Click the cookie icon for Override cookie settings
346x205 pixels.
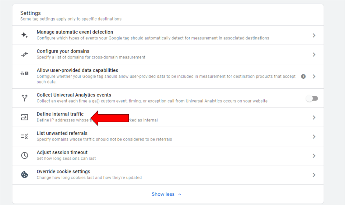(24, 175)
